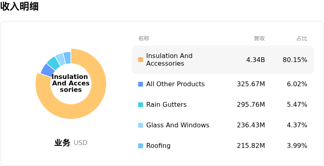This screenshot has height=166, width=324.
Task: Select the Glass And Windows row label
Action: tap(178, 125)
